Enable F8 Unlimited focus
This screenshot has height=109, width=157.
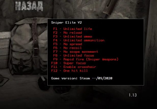[74, 56]
